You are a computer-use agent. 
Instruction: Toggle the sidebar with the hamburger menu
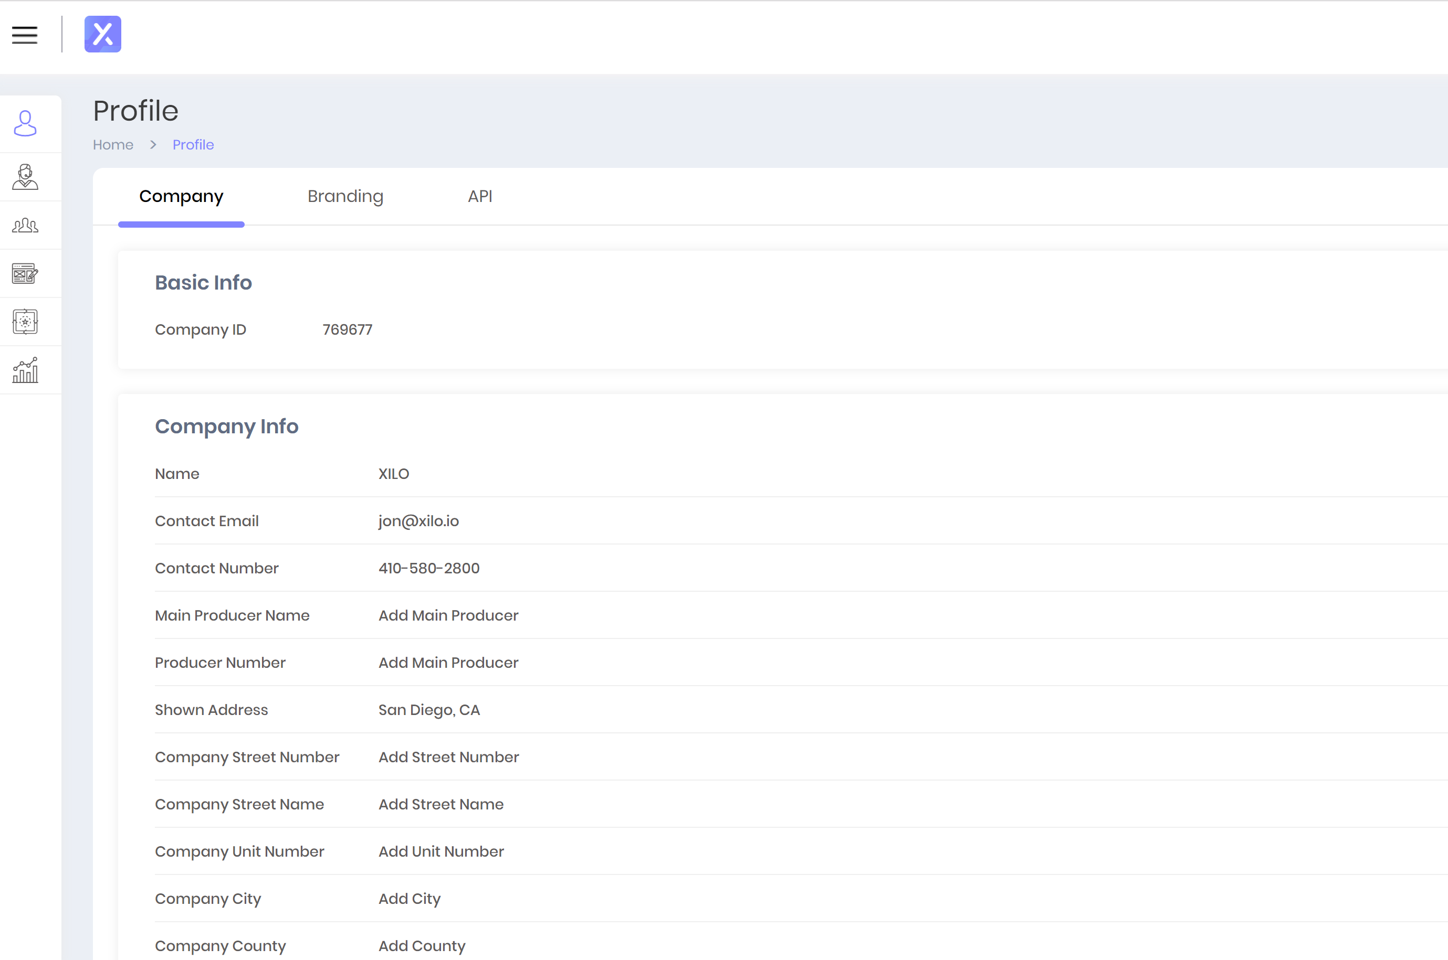(25, 35)
